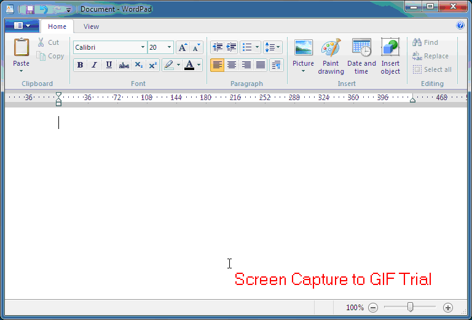This screenshot has height=320, width=472.
Task: Open Customize Quick Access Toolbar dropdown
Action: pos(69,10)
